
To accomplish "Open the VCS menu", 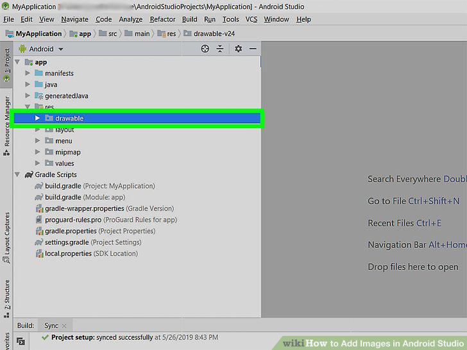I will point(251,19).
